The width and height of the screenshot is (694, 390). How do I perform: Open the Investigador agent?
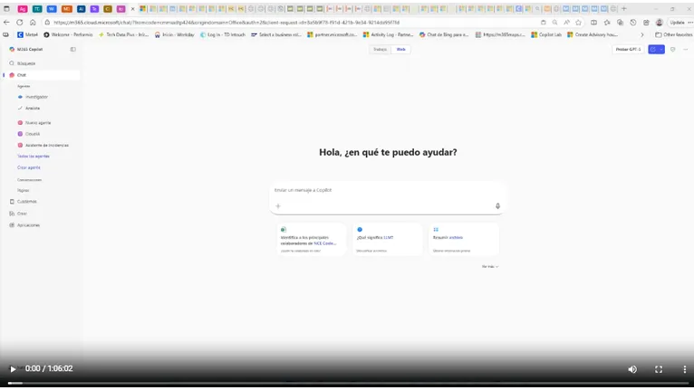point(36,97)
